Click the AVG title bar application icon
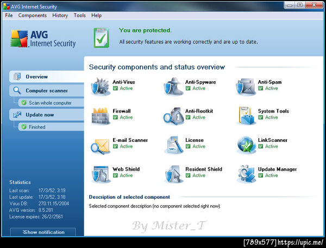 coord(7,6)
